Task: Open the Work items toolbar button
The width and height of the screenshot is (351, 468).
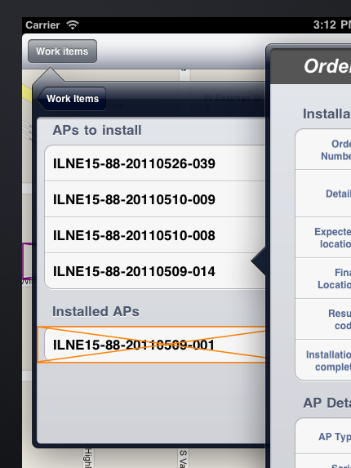Action: coord(62,51)
